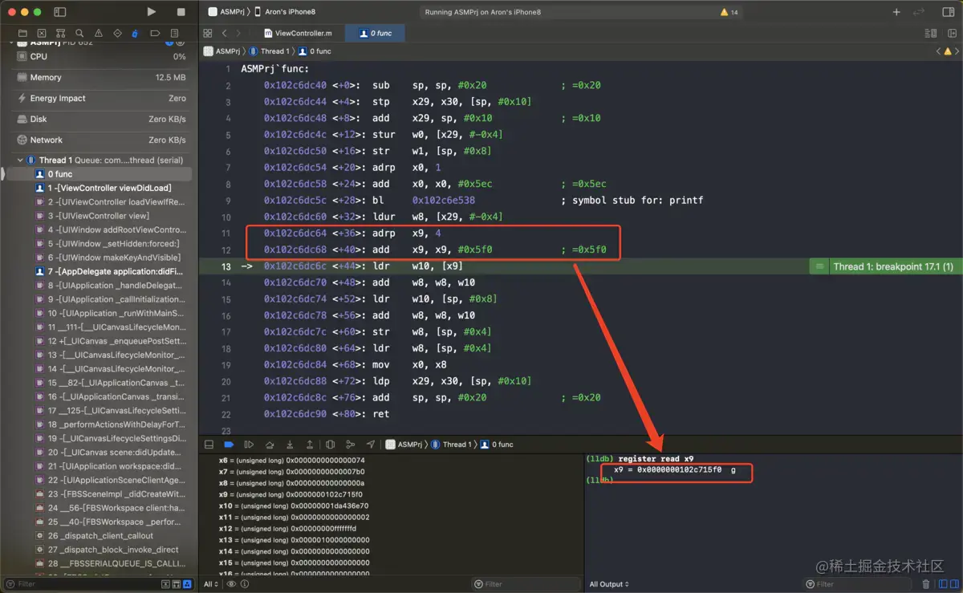Screen dimensions: 963x593
Task: Go to previous issue arrow
Action: pyautogui.click(x=938, y=51)
